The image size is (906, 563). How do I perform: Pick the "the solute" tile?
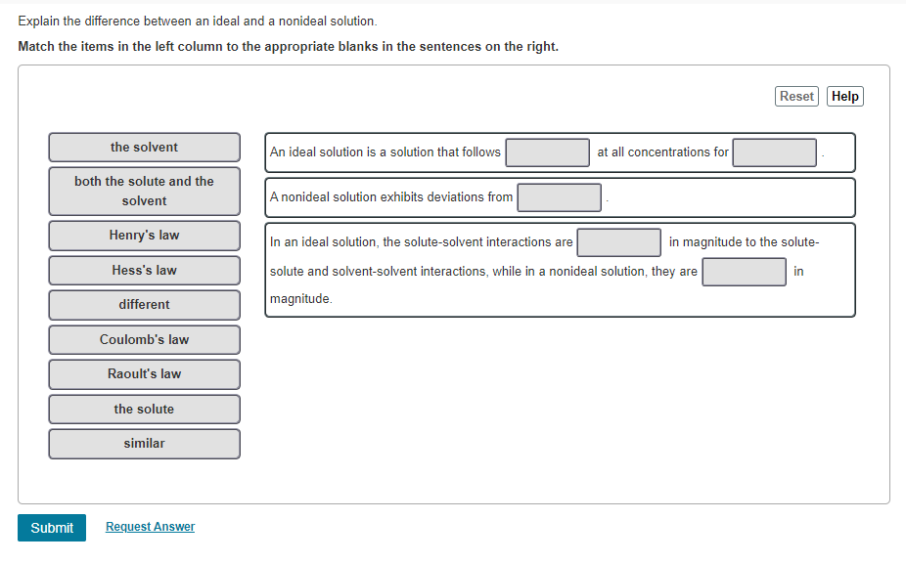(144, 409)
